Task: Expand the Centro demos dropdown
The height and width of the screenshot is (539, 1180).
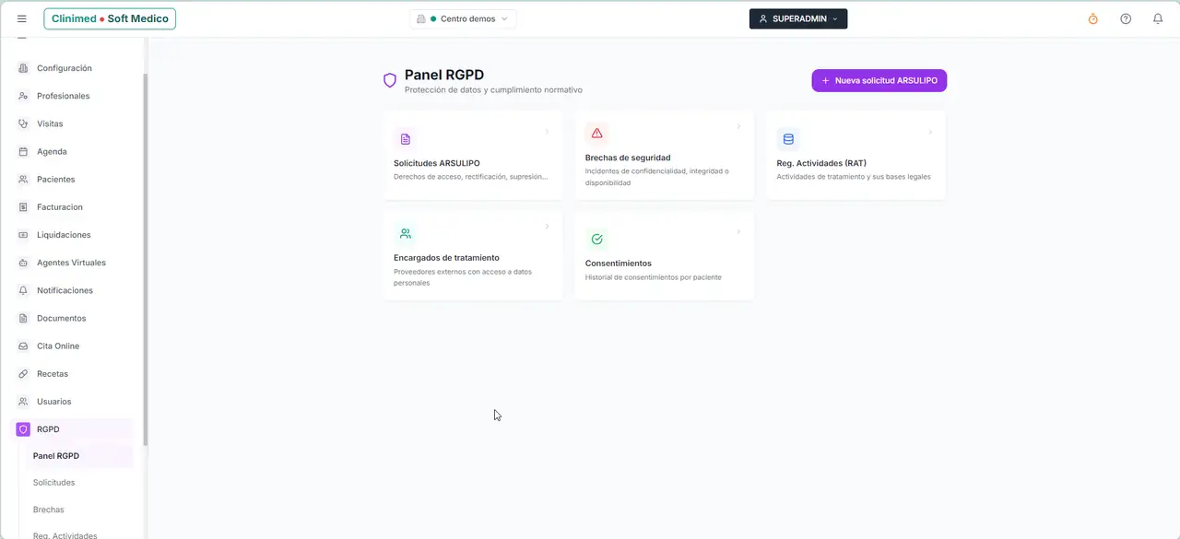Action: tap(463, 18)
